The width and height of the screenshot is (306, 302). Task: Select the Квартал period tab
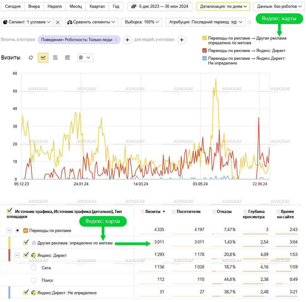[x=97, y=7]
